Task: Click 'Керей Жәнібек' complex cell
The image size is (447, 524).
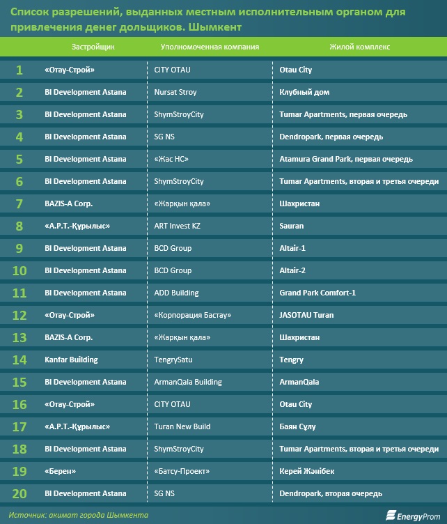Action: [x=307, y=471]
